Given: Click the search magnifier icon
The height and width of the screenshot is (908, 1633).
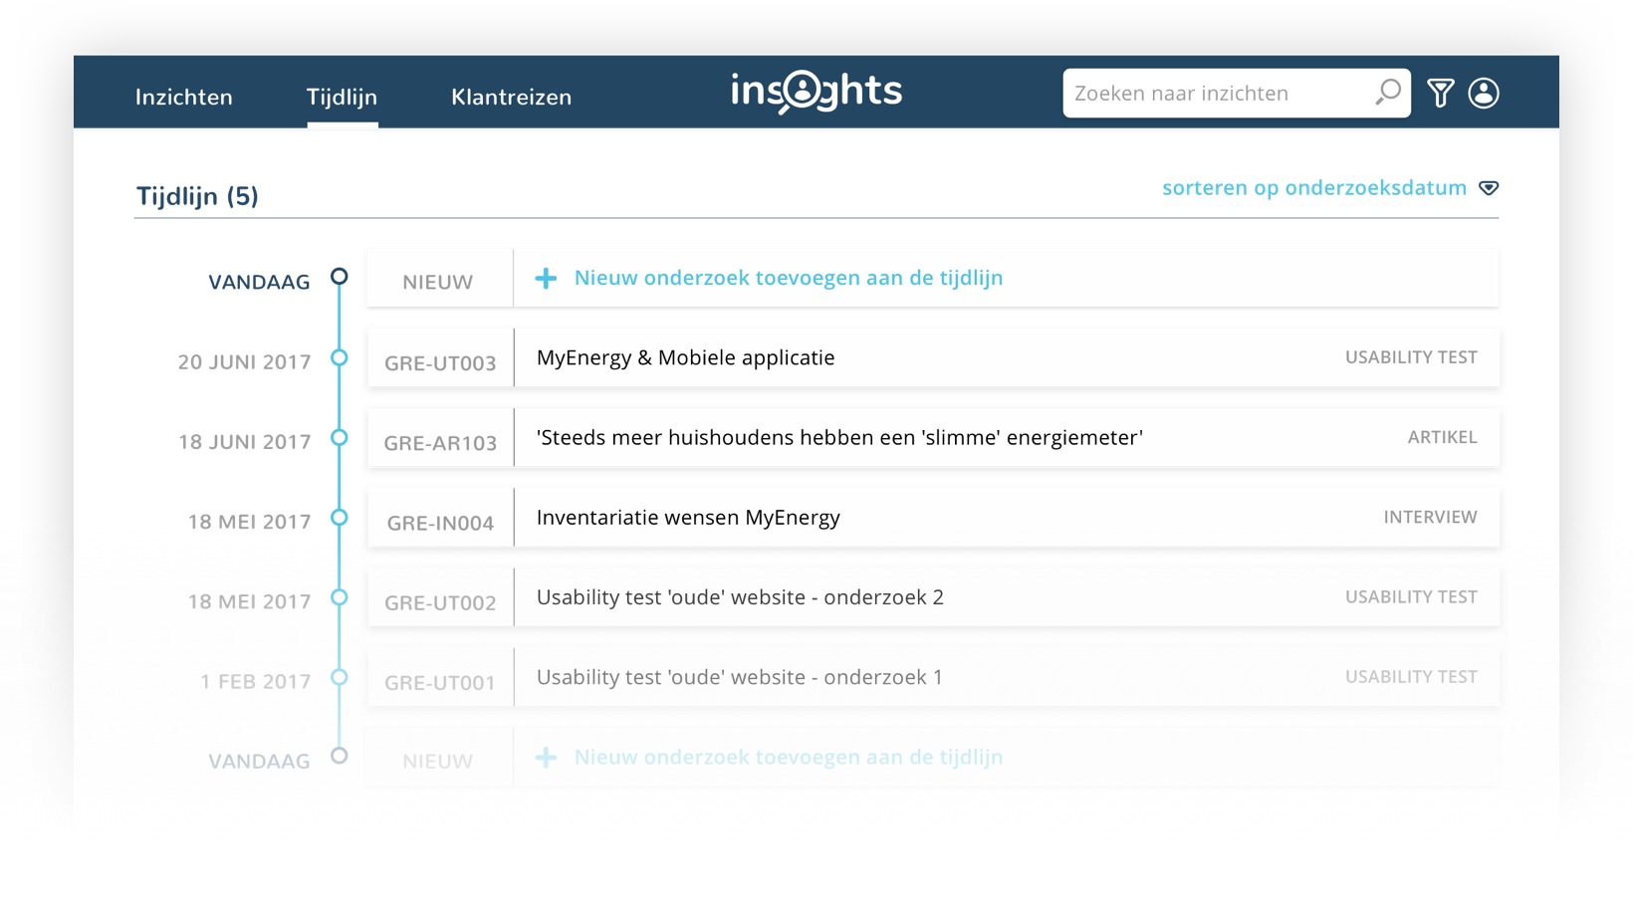Looking at the screenshot, I should click(x=1387, y=93).
